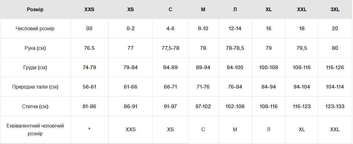Select the arm length cell '77,5-78'
The width and height of the screenshot is (353, 144).
(x=170, y=48)
